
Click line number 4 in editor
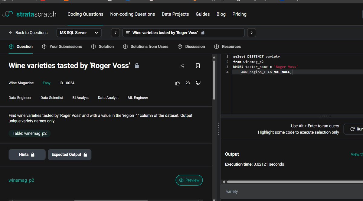(x=227, y=72)
